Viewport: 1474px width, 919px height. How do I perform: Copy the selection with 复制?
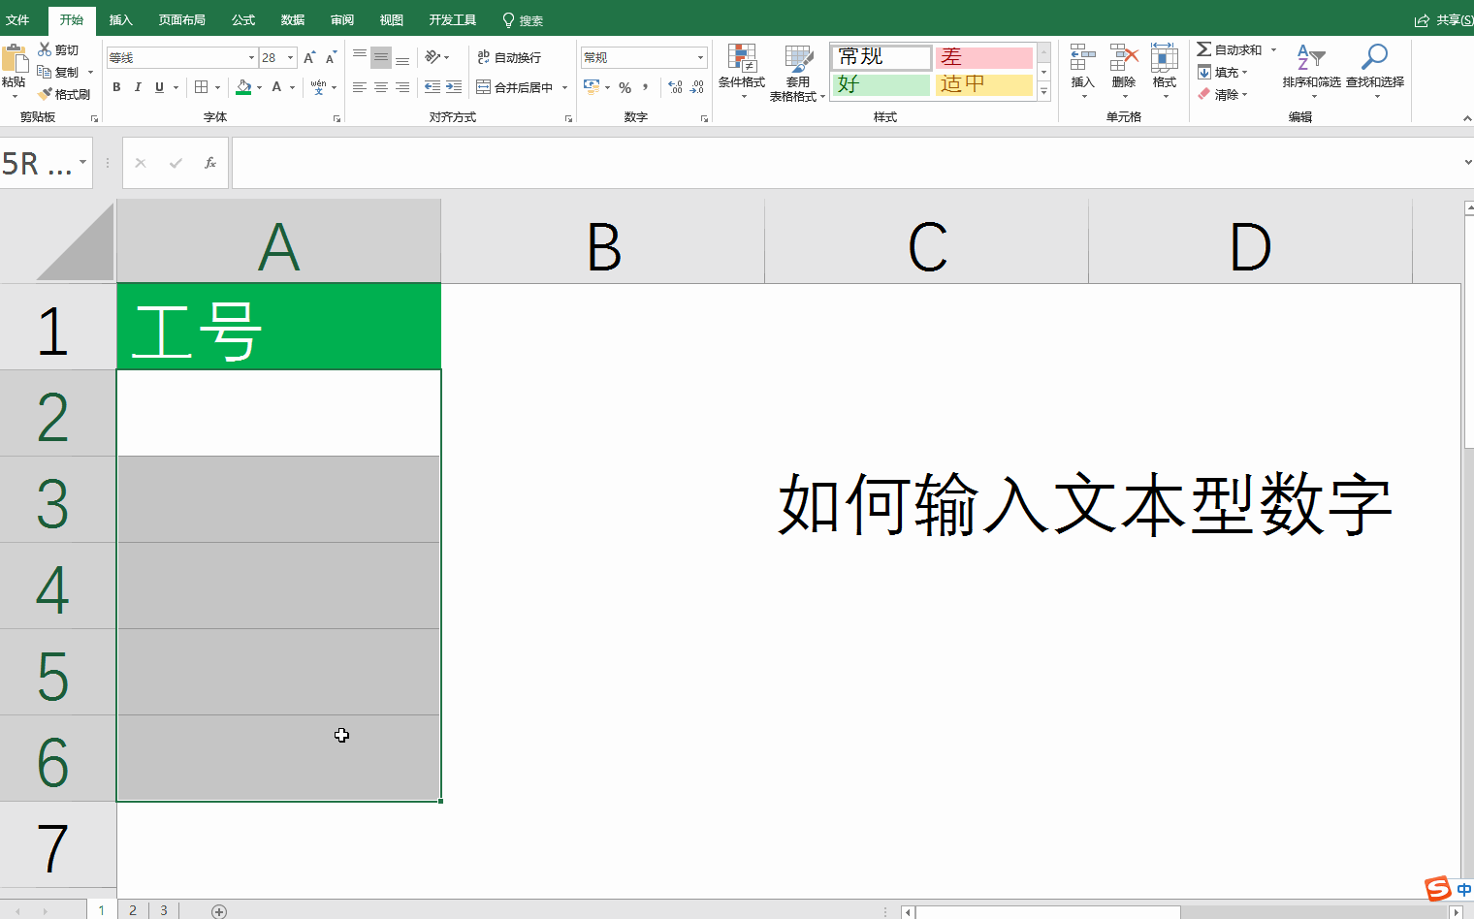pos(58,72)
